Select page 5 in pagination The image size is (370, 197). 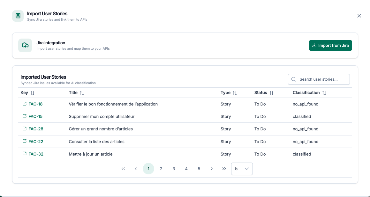199,169
